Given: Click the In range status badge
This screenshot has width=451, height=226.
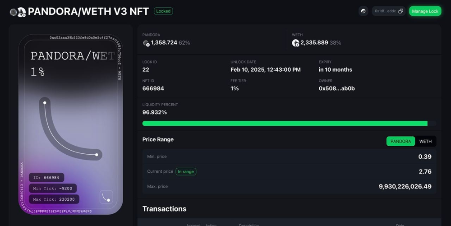Looking at the screenshot, I should pyautogui.click(x=186, y=172).
